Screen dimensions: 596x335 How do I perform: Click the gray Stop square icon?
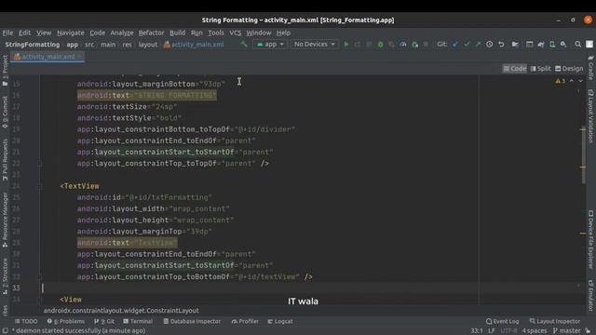(426, 45)
